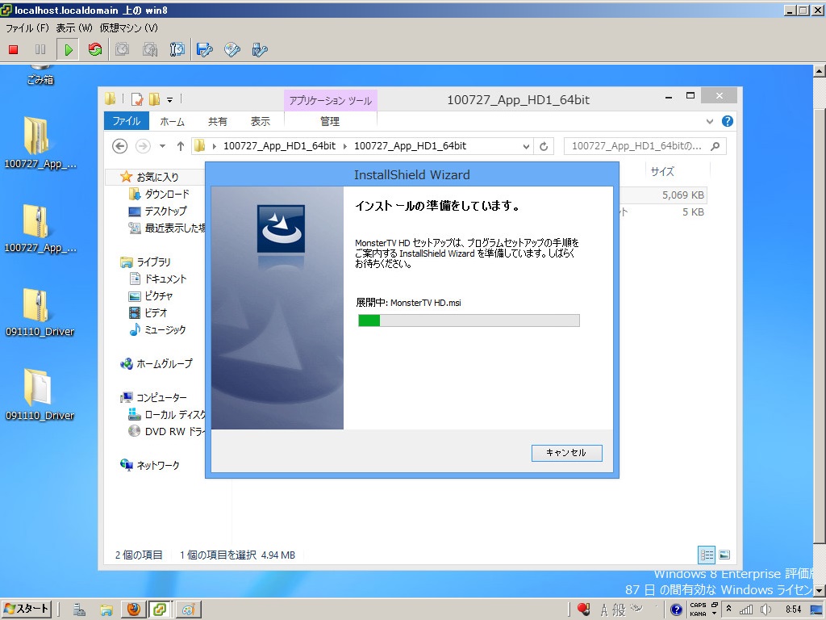Open 仮想マシン (V) menu

coord(128,28)
